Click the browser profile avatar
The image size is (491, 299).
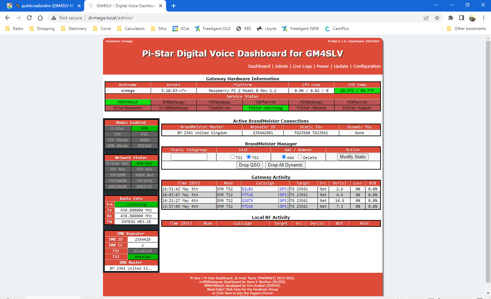tap(472, 17)
